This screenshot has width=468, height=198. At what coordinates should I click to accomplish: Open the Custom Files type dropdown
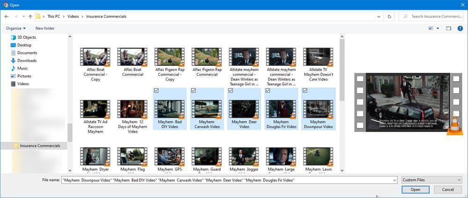(431, 180)
